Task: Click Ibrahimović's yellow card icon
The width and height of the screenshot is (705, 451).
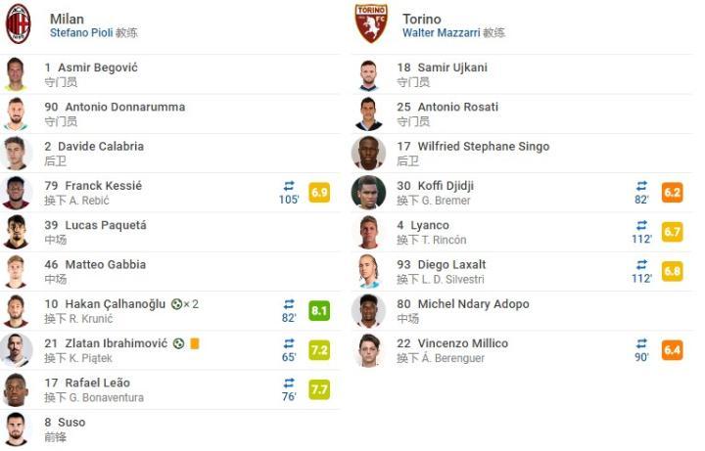Action: pos(195,343)
